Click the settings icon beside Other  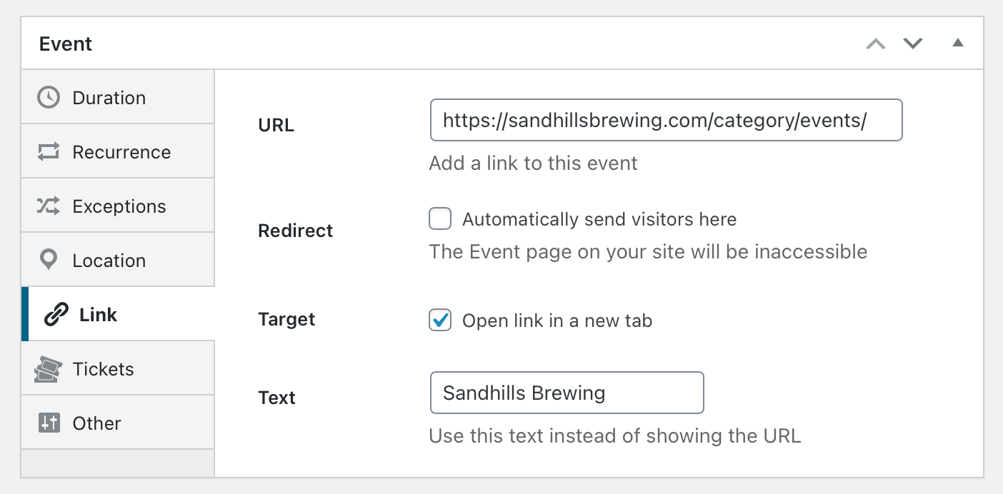coord(48,423)
